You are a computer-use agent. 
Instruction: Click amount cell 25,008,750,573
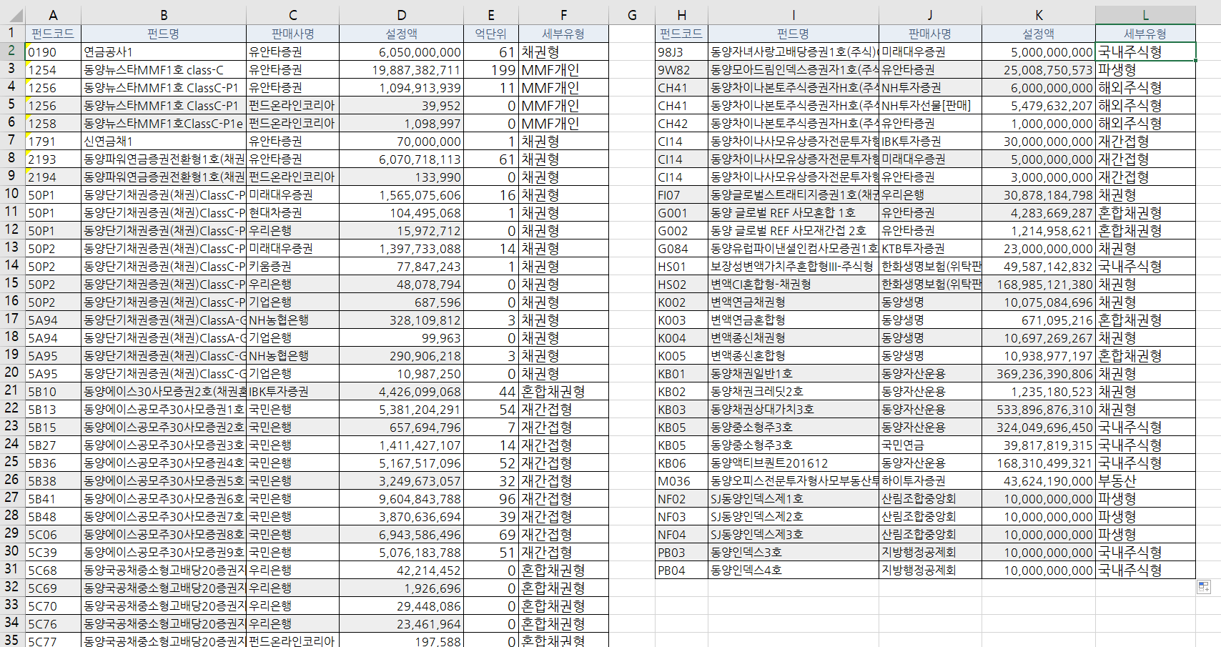[1038, 69]
